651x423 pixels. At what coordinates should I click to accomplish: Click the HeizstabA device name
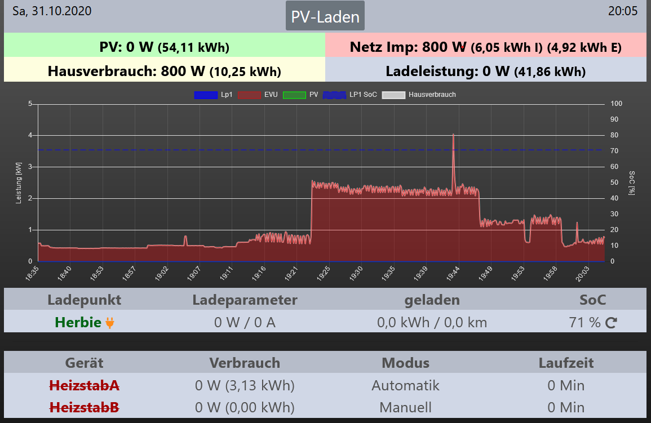85,385
